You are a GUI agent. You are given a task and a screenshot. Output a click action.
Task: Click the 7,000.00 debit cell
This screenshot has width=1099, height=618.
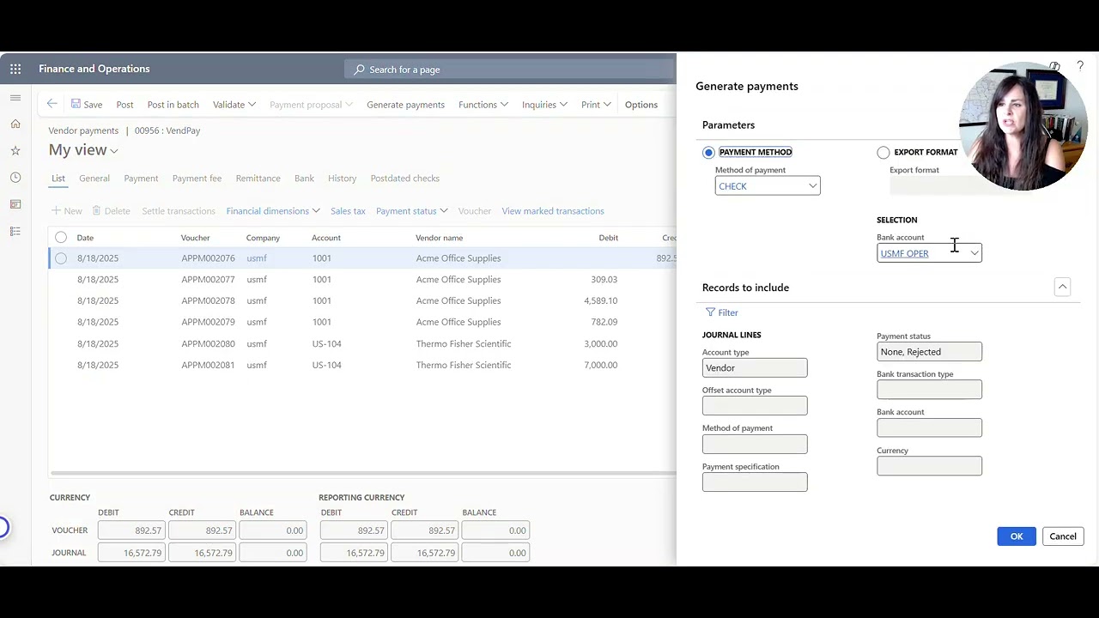point(600,365)
